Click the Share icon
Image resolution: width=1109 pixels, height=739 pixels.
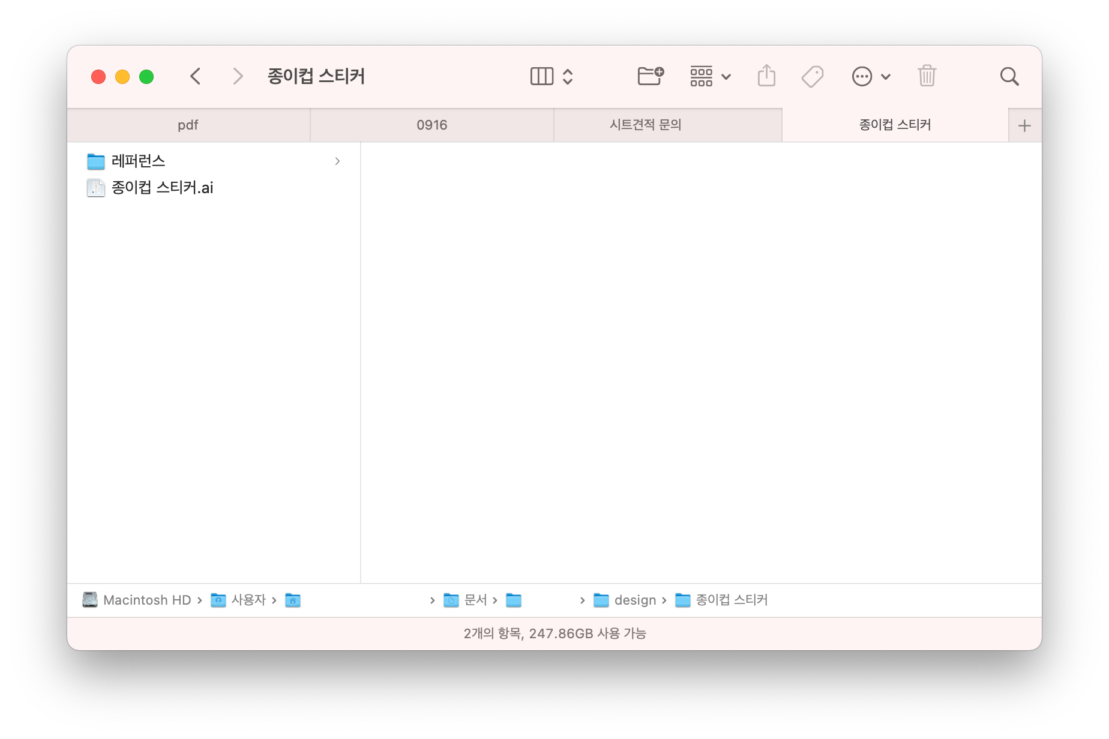[766, 76]
